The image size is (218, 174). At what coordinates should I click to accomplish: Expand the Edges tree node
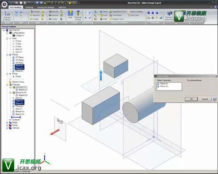[7, 122]
